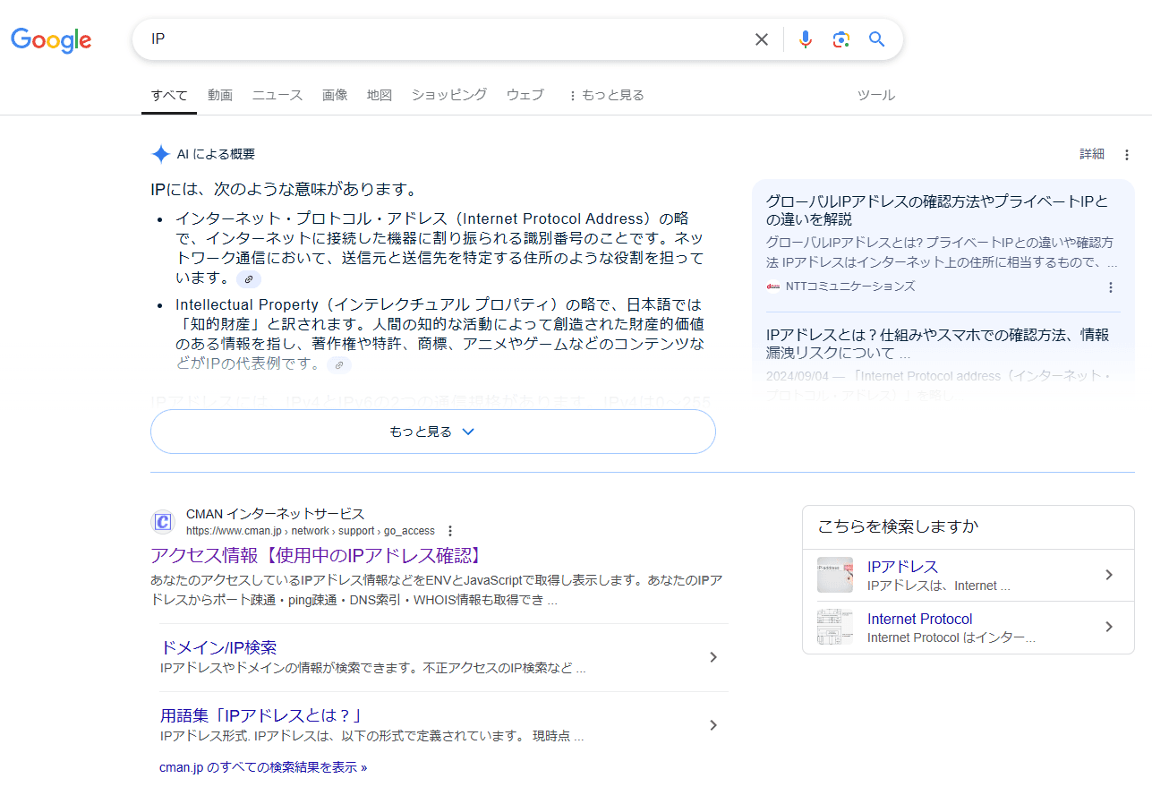This screenshot has width=1152, height=804.
Task: Click the NTTコミュニケーションズ source name
Action: 850,287
